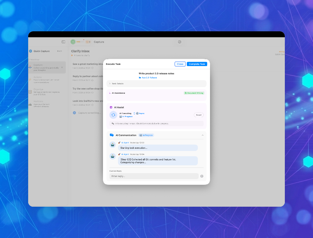Viewport: 313px width, 238px height.
Task: Click the send reply arrow icon
Action: pos(202,176)
